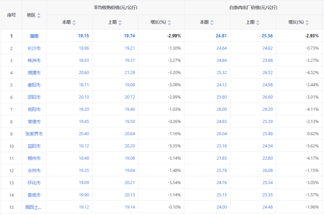The image size is (324, 215).
Task: Sort by 增长(%) under 白条肉出厂价格
Action: click(x=307, y=22)
